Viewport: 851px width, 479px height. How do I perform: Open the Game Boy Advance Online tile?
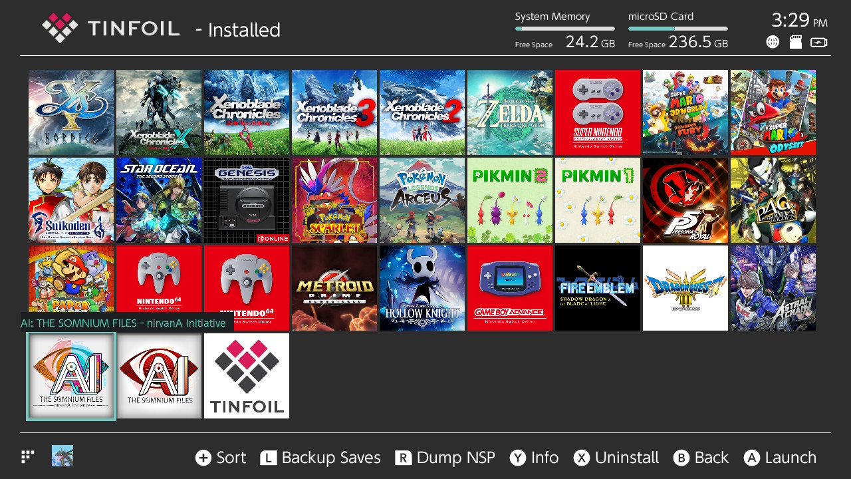pyautogui.click(x=510, y=288)
